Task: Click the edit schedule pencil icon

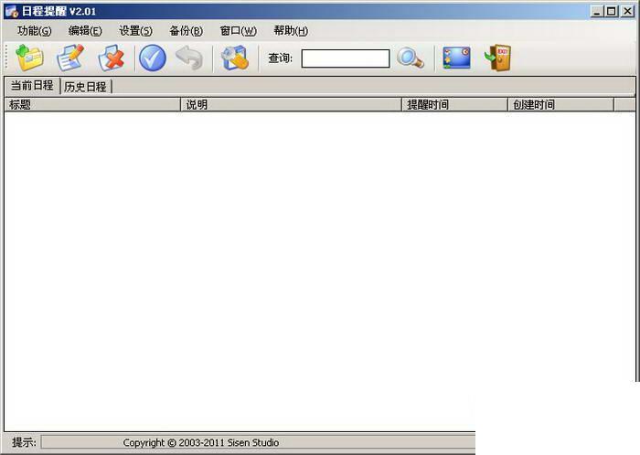Action: coord(70,58)
